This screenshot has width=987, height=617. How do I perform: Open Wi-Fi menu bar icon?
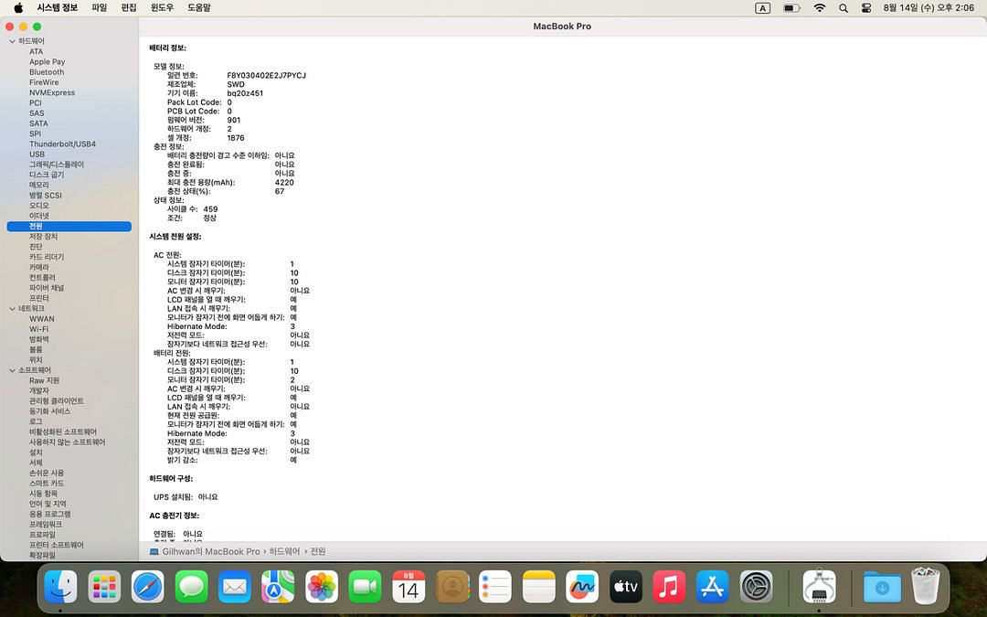(x=819, y=8)
